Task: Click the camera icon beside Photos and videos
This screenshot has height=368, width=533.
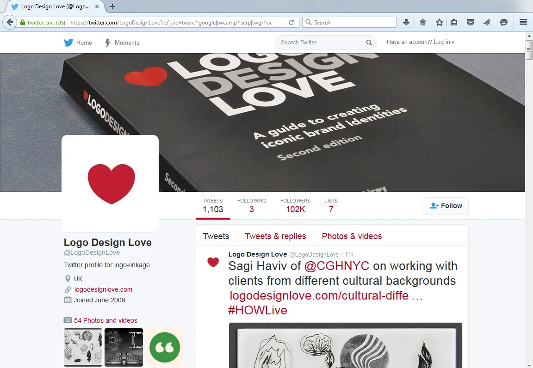Action: pos(68,320)
